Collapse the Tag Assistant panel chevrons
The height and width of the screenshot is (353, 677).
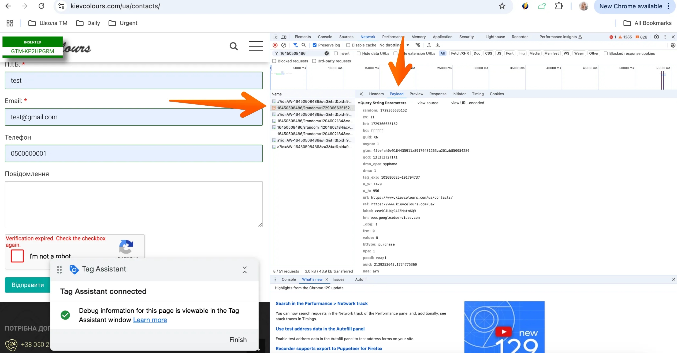pyautogui.click(x=244, y=270)
